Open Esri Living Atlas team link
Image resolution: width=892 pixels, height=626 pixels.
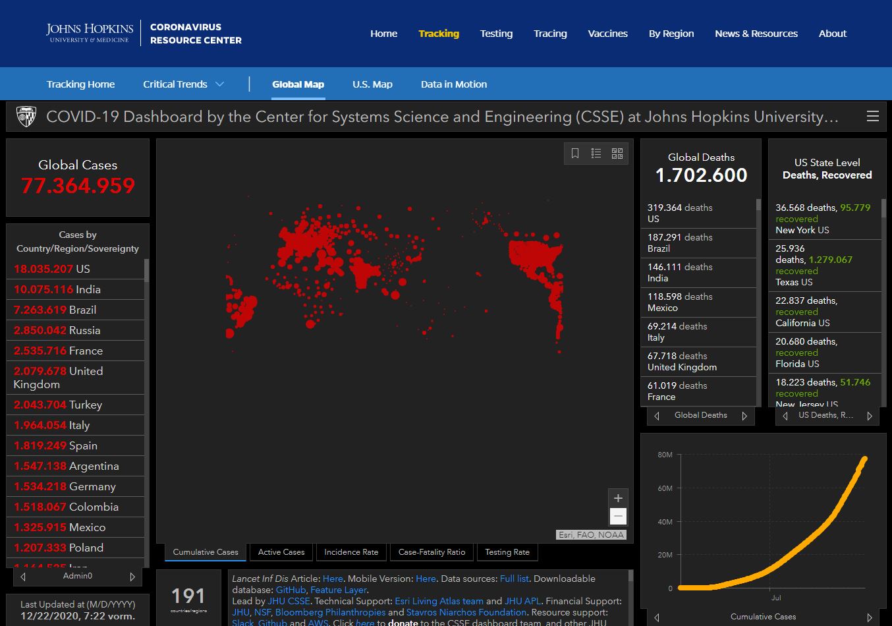tap(439, 601)
